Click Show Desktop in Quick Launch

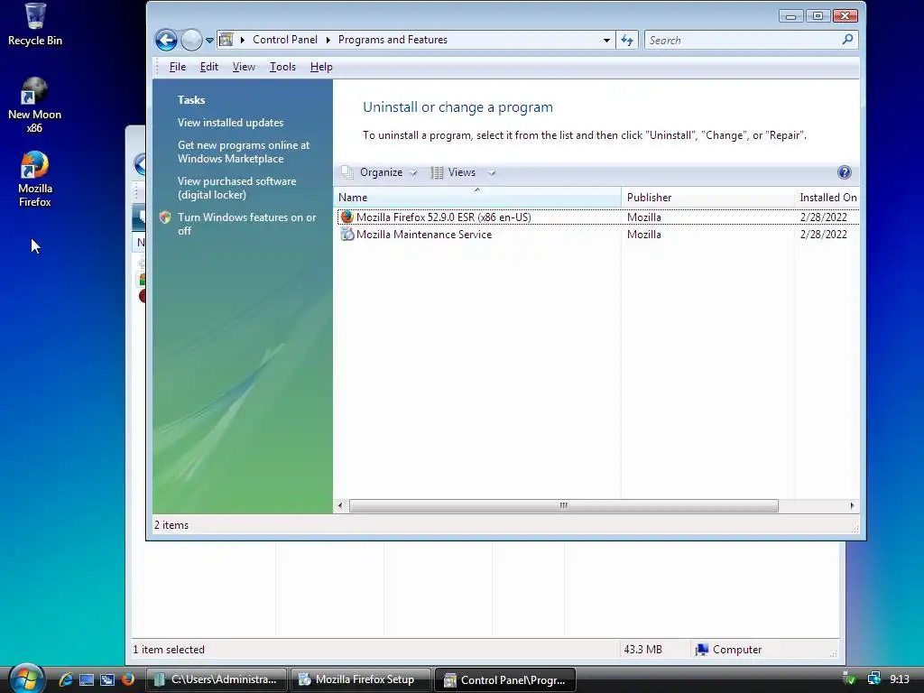pos(87,679)
